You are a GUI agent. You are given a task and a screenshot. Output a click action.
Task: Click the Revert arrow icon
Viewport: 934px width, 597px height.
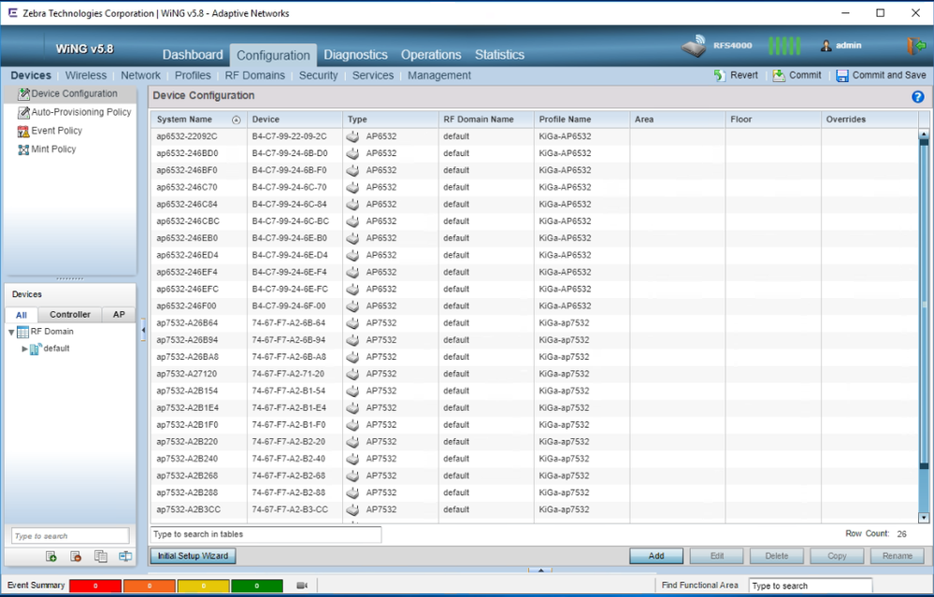[720, 76]
